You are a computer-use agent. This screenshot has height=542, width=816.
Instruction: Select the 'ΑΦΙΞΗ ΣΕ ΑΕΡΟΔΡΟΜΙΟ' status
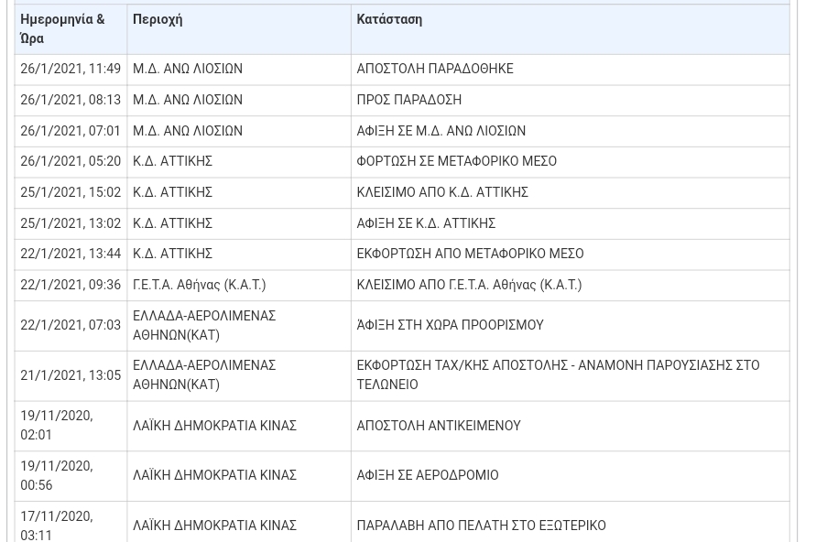pos(428,475)
